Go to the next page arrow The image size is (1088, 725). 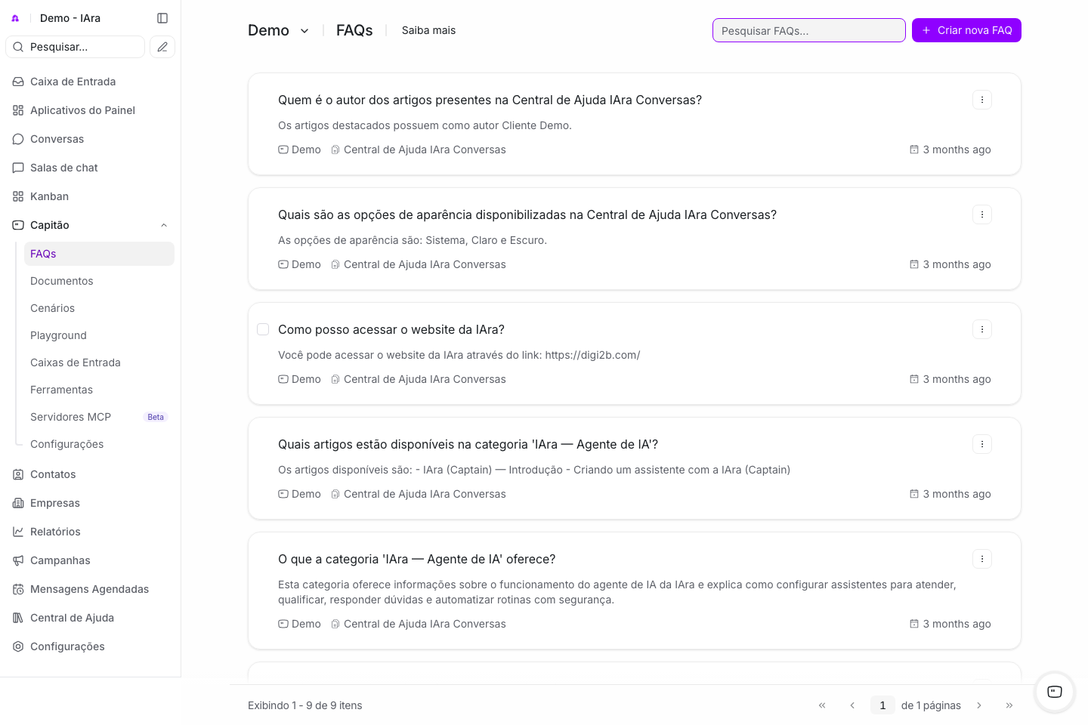[979, 705]
